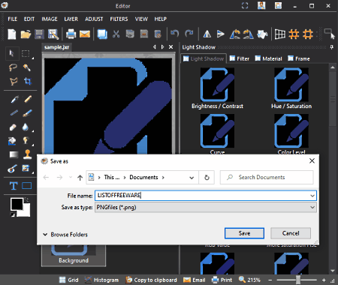The width and height of the screenshot is (338, 285).
Task: Open the address bar path history dropdown
Action: tap(192, 178)
